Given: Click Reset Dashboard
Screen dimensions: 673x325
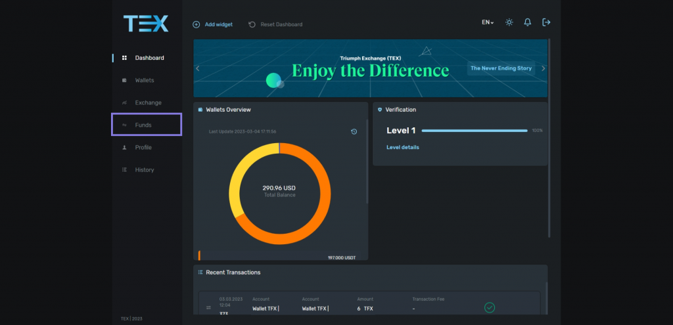Looking at the screenshot, I should [275, 24].
